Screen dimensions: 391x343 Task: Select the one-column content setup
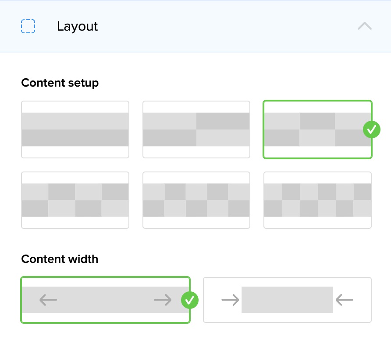click(x=75, y=129)
